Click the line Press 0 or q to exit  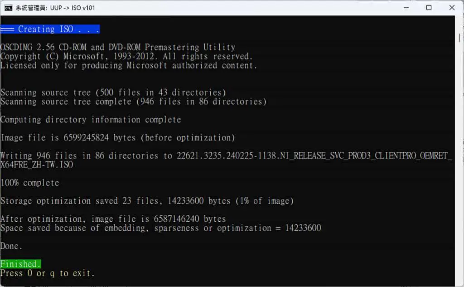[x=47, y=273]
